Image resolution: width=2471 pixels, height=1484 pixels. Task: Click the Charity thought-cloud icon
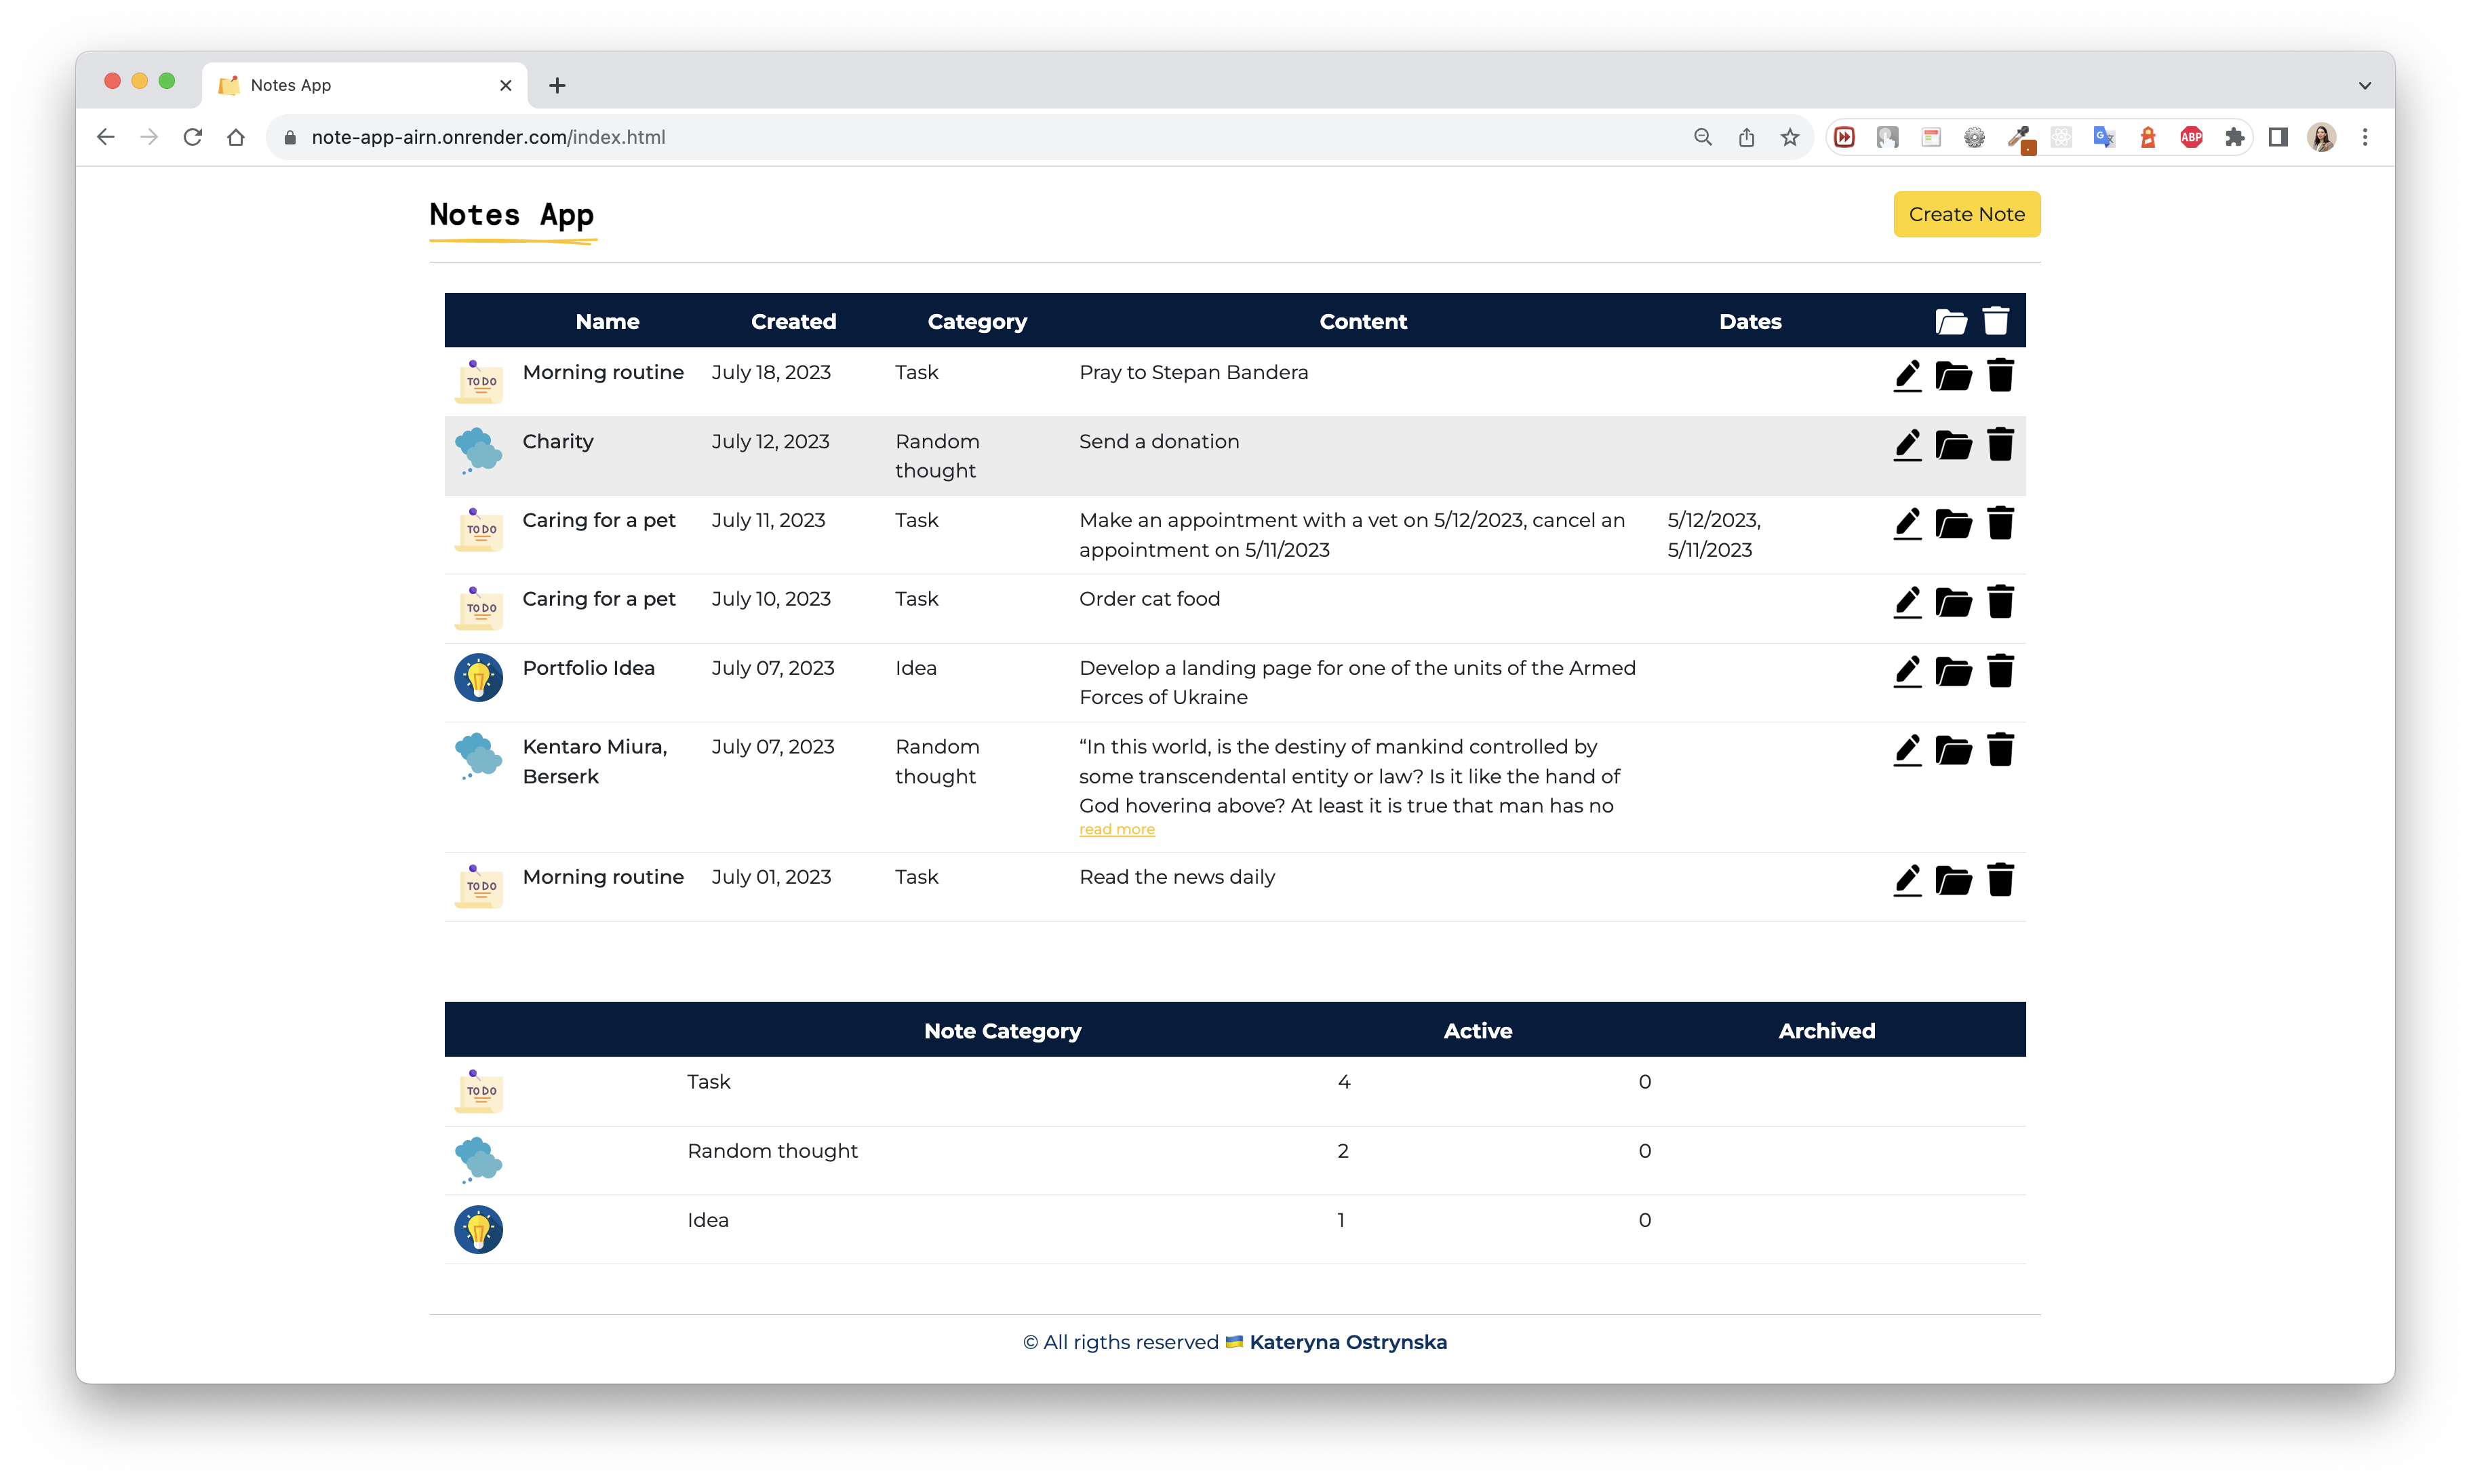(x=478, y=451)
